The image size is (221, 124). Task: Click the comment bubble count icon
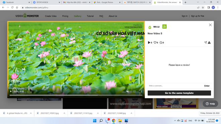tap(161, 42)
